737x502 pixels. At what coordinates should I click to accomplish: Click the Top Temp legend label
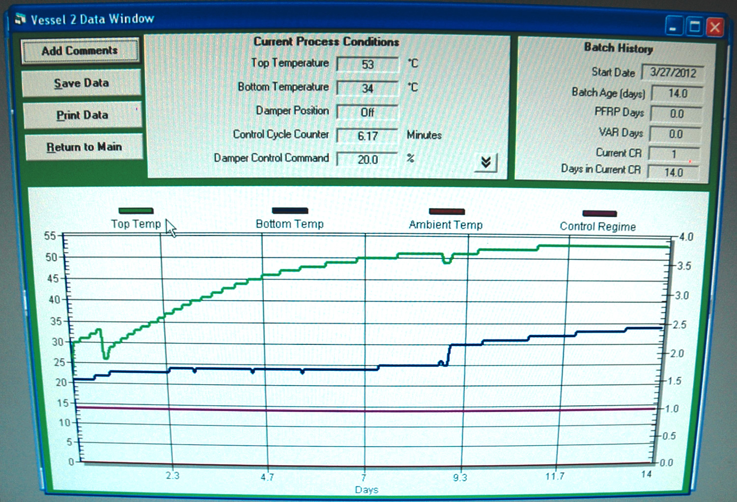pos(136,224)
